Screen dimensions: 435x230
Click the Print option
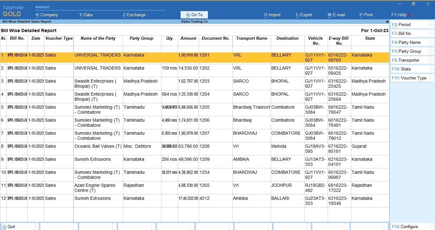click(366, 15)
